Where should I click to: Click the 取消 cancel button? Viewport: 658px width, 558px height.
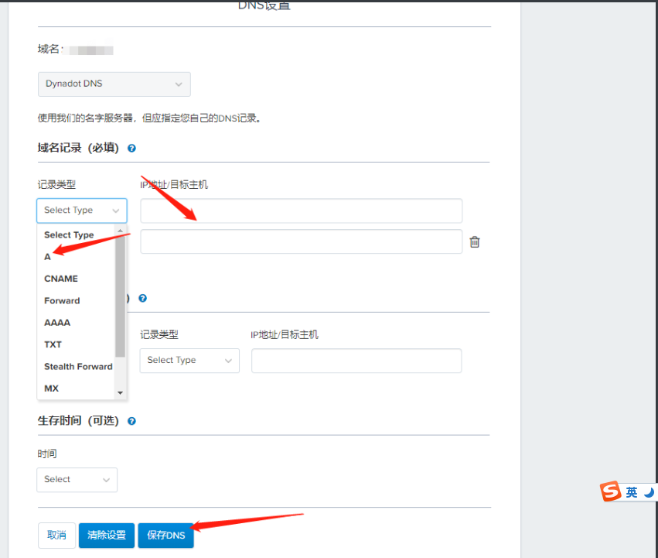coord(56,535)
